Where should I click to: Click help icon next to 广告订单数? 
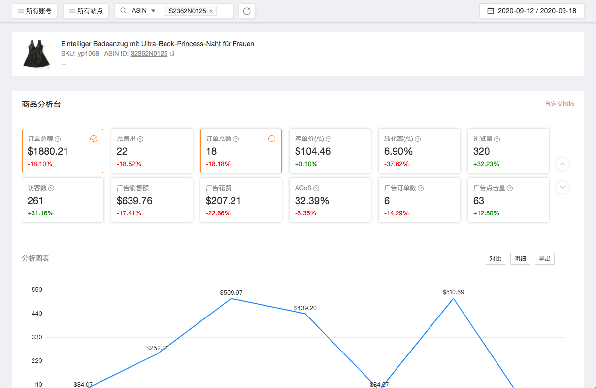point(421,188)
